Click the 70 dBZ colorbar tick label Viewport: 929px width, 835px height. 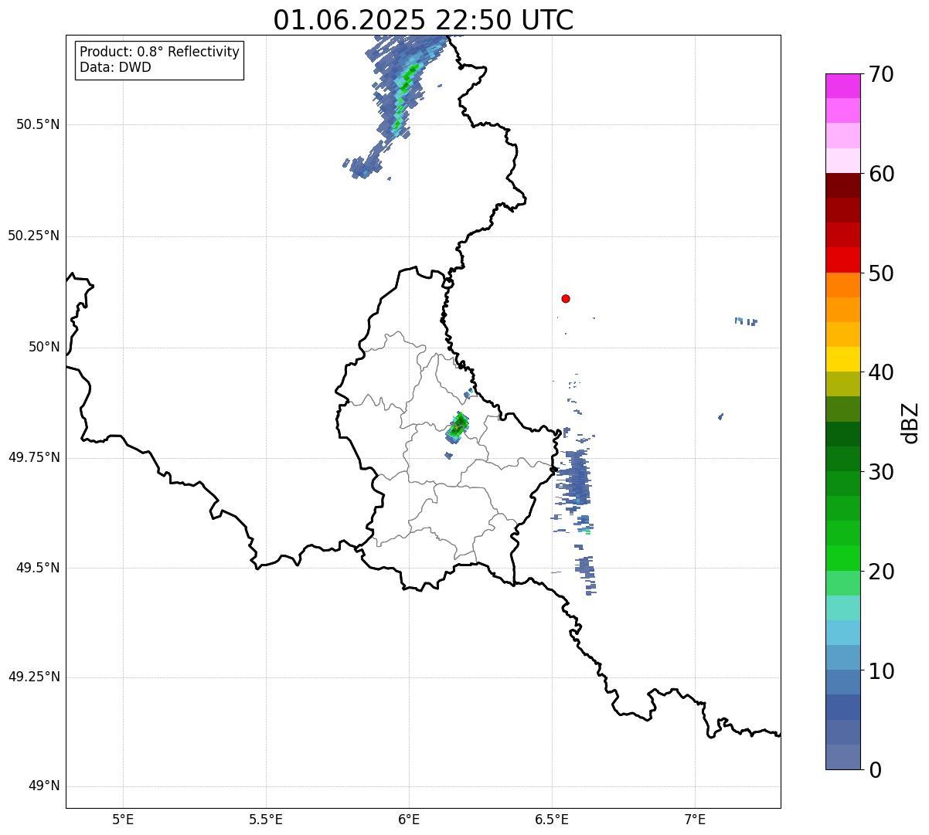(x=881, y=74)
